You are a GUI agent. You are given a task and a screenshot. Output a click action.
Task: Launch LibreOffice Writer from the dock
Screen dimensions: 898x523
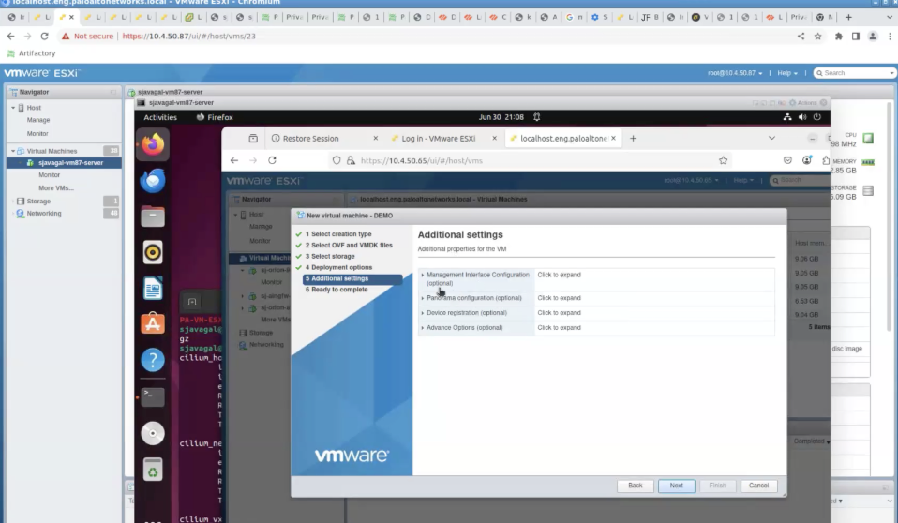coord(153,288)
